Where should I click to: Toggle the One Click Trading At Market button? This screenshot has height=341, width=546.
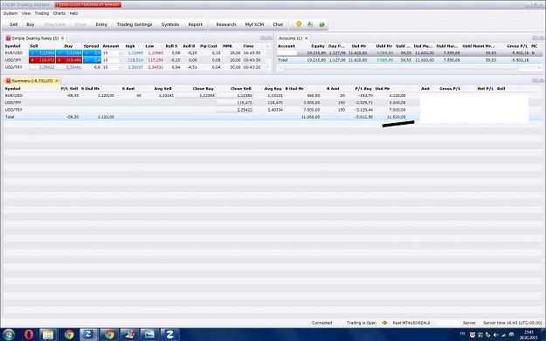pyautogui.click(x=88, y=4)
